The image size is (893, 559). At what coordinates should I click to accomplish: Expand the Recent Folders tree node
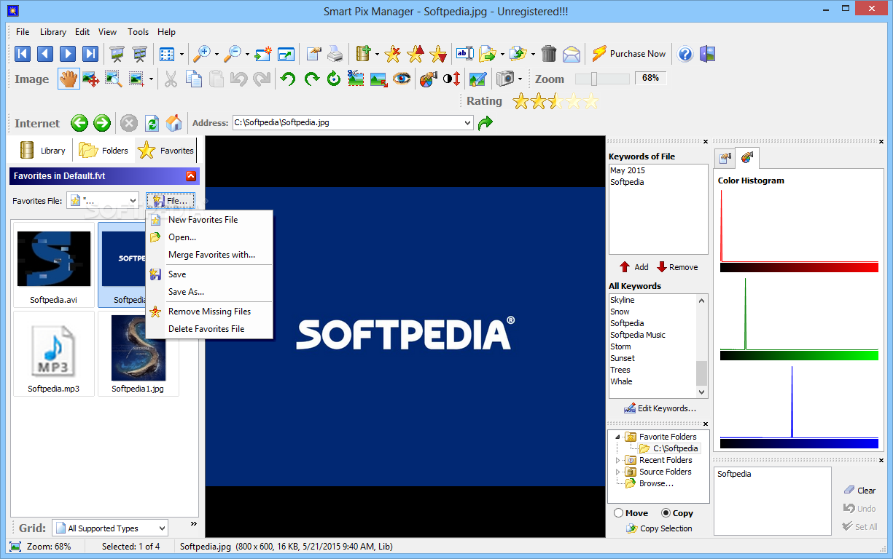pos(618,460)
